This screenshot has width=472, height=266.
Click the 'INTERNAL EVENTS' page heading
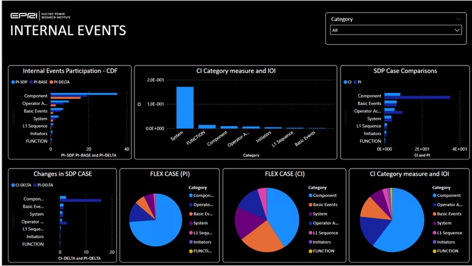[68, 31]
